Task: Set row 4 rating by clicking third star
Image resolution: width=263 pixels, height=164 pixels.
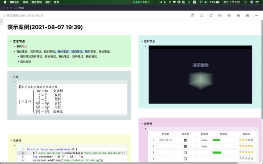Action: [246, 158]
